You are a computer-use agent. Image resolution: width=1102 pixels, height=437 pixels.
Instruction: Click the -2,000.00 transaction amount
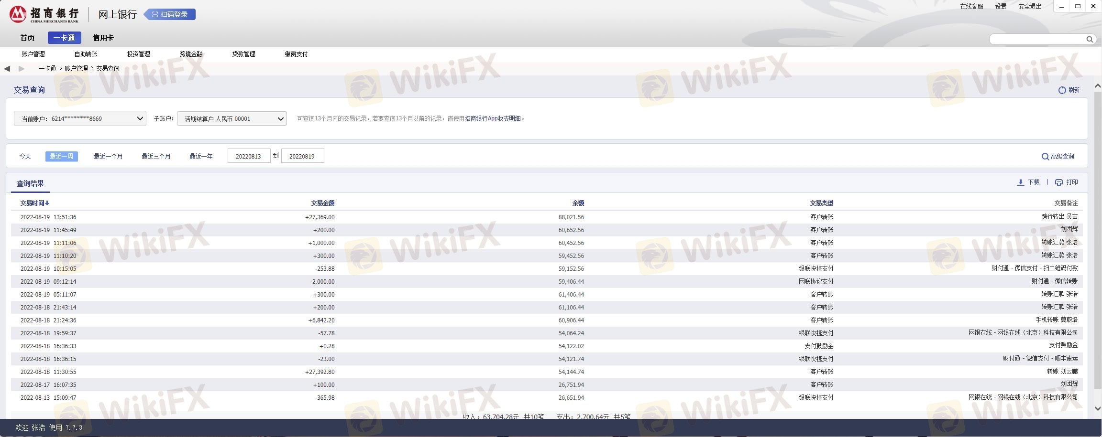tap(322, 282)
